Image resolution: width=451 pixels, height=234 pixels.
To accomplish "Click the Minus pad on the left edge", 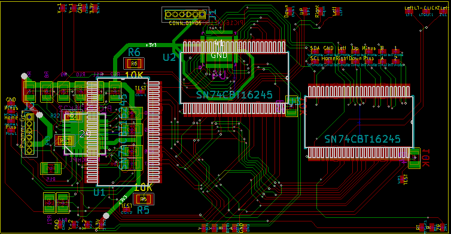I will click(x=11, y=112).
